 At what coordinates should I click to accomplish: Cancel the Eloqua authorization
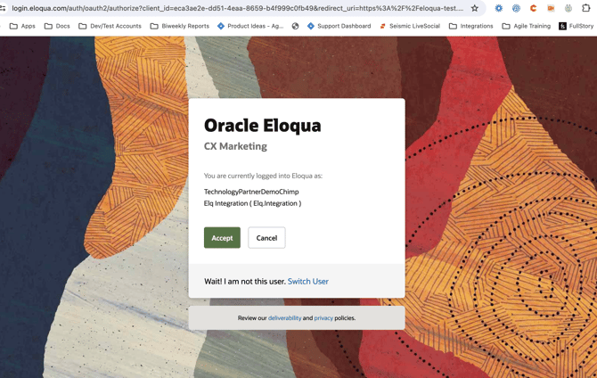(x=266, y=238)
